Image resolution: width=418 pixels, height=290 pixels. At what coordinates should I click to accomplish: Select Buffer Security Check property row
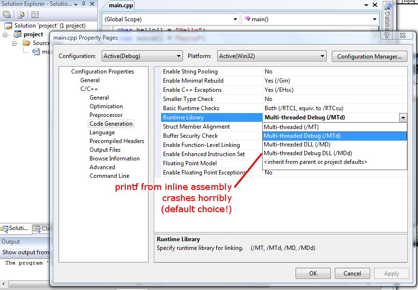pyautogui.click(x=212, y=136)
